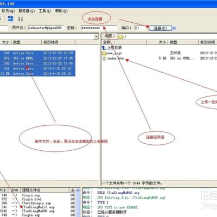Select queue entry /YinXiangMaMd5.asp
This screenshot has height=217, width=217.
pyautogui.click(x=38, y=211)
